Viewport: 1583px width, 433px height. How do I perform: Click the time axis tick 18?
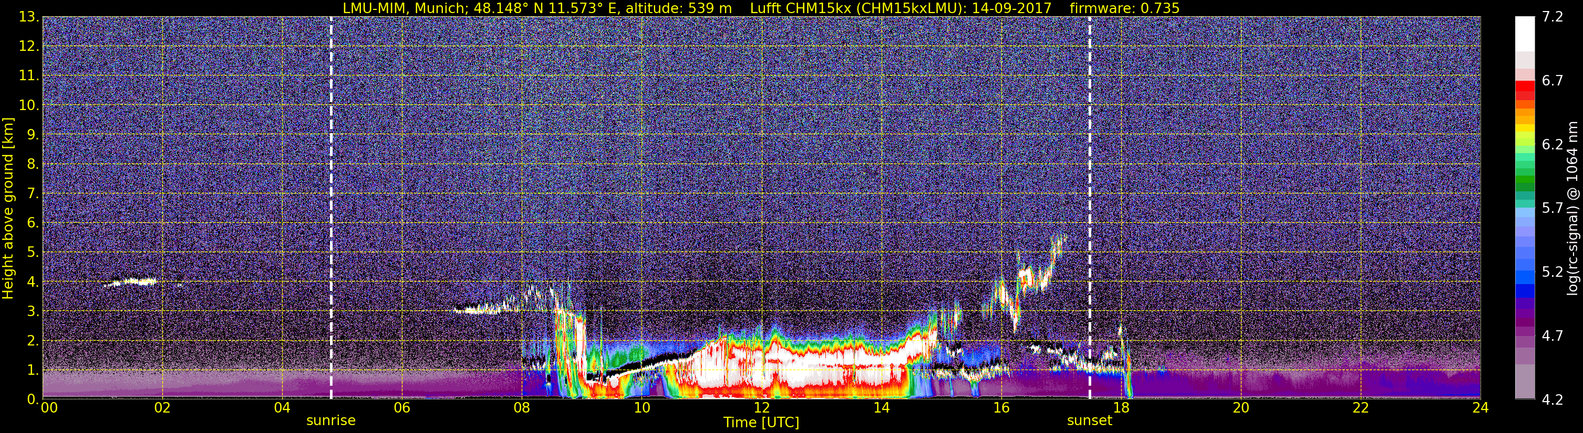pyautogui.click(x=1121, y=408)
